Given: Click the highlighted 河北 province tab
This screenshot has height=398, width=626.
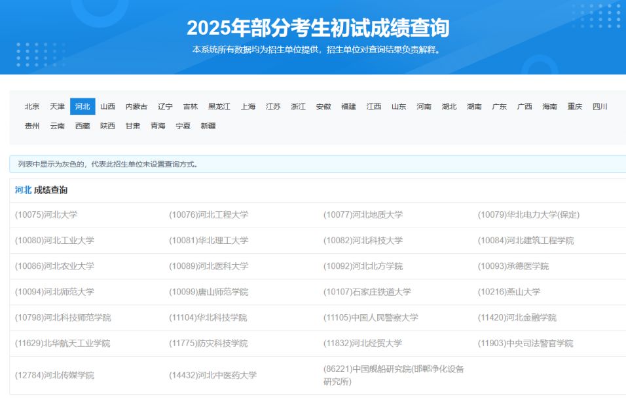Looking at the screenshot, I should (x=83, y=106).
